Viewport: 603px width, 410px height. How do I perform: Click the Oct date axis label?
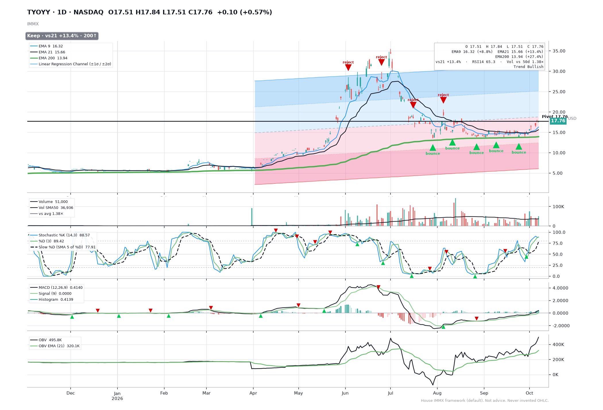529,393
